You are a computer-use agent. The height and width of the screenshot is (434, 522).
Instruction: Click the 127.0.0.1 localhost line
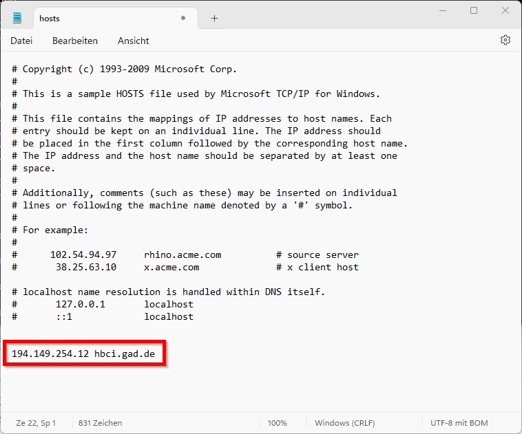[x=103, y=304]
